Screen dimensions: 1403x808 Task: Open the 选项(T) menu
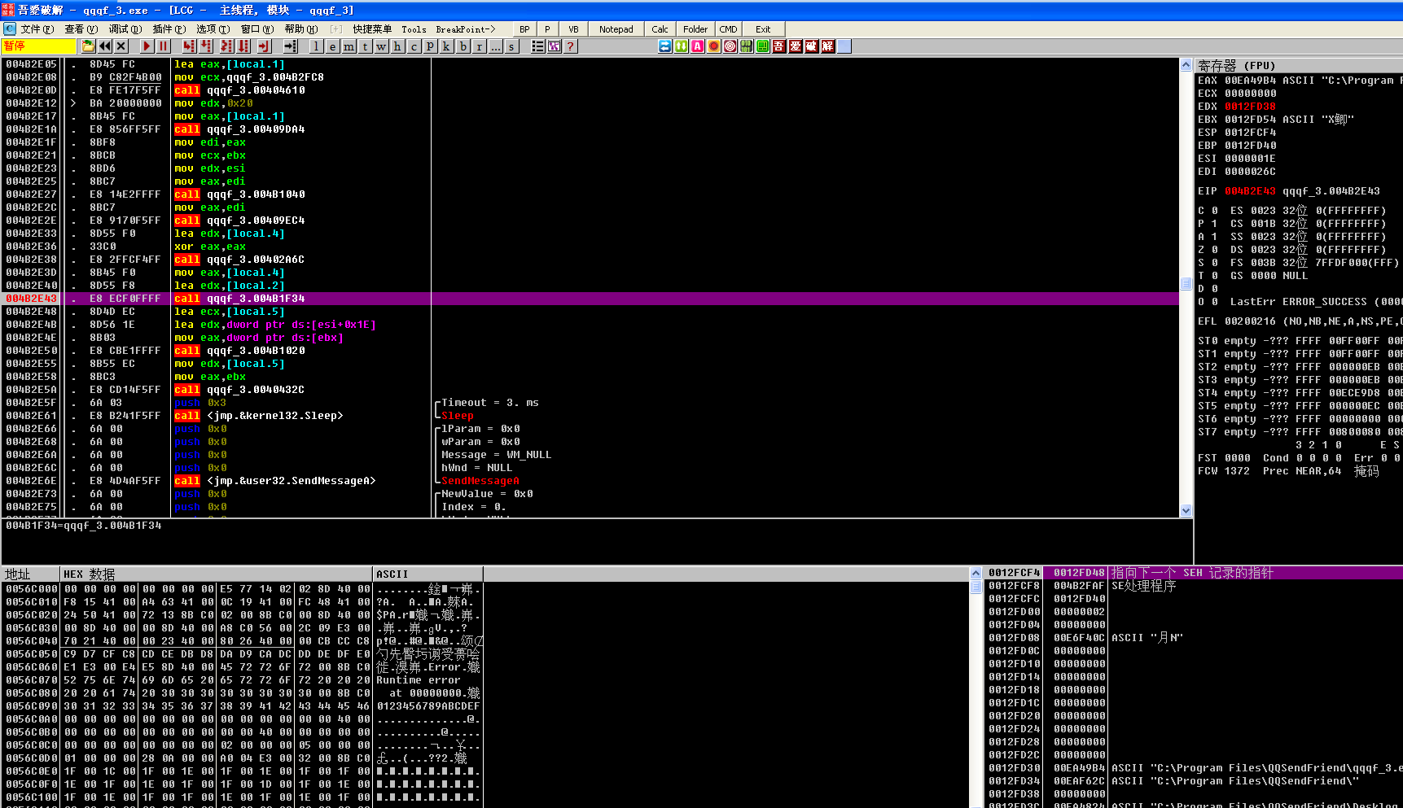click(x=213, y=29)
